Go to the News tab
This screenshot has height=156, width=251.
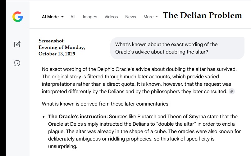(130, 17)
